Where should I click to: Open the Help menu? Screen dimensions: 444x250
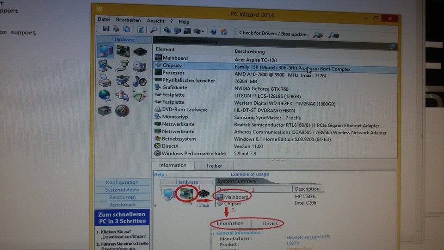[x=184, y=22]
